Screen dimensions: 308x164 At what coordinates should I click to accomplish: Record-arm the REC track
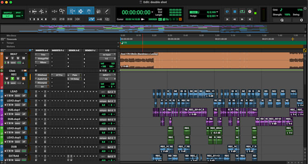click(7, 79)
